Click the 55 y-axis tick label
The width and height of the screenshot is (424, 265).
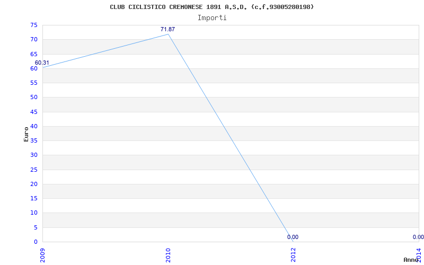(34, 83)
